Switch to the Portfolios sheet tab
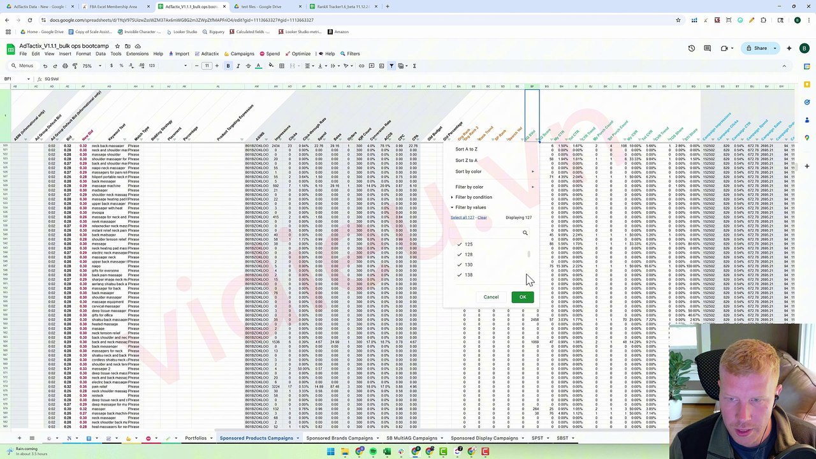 click(196, 438)
